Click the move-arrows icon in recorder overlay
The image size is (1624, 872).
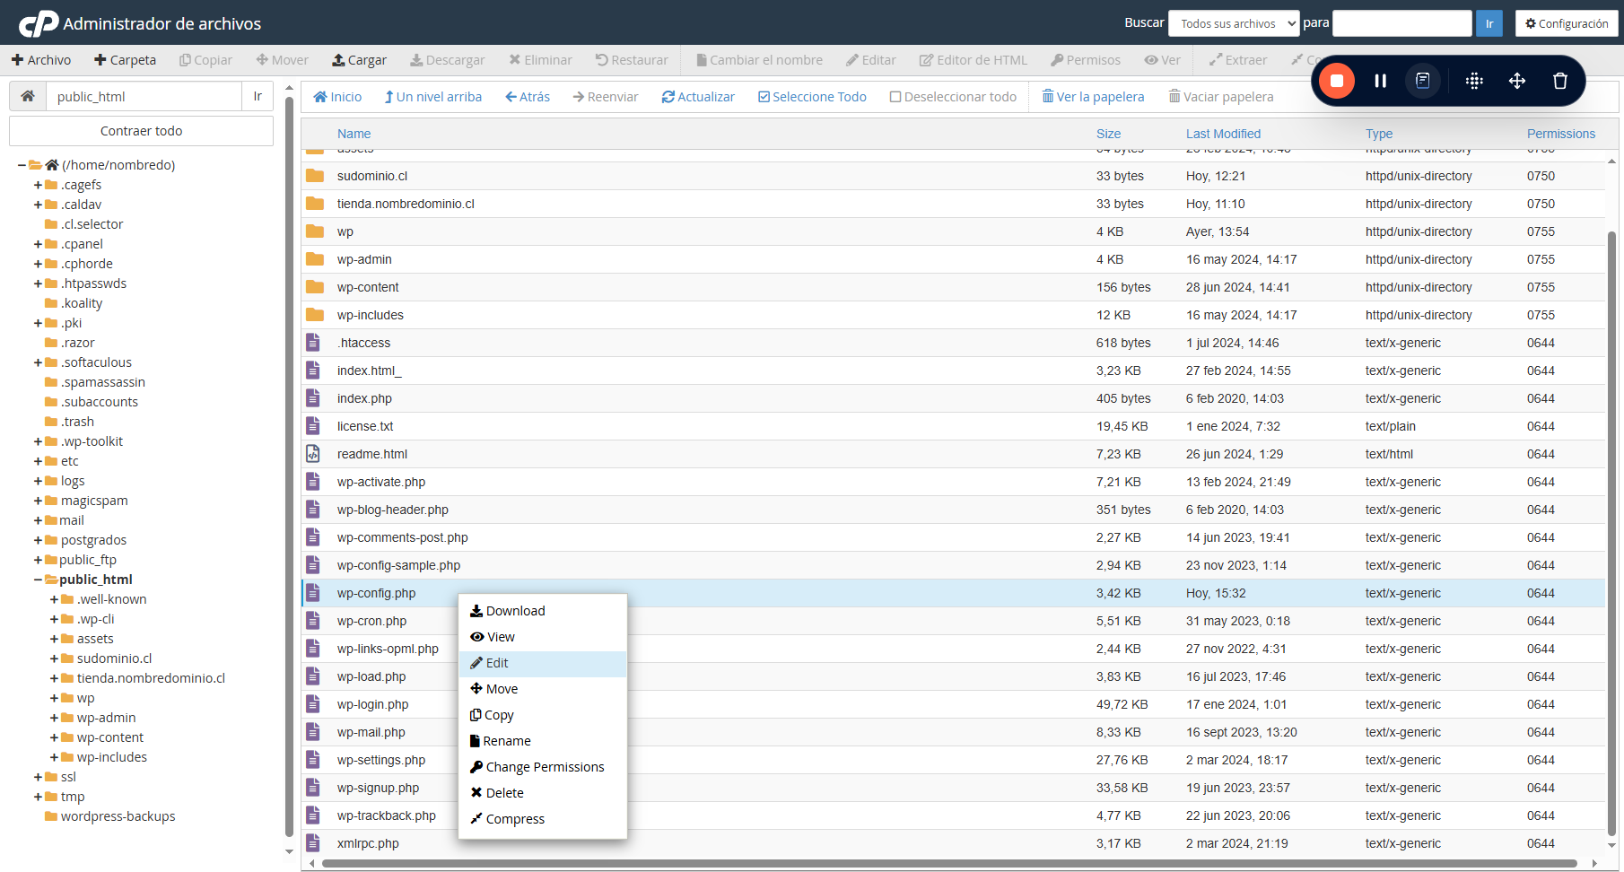[1516, 81]
